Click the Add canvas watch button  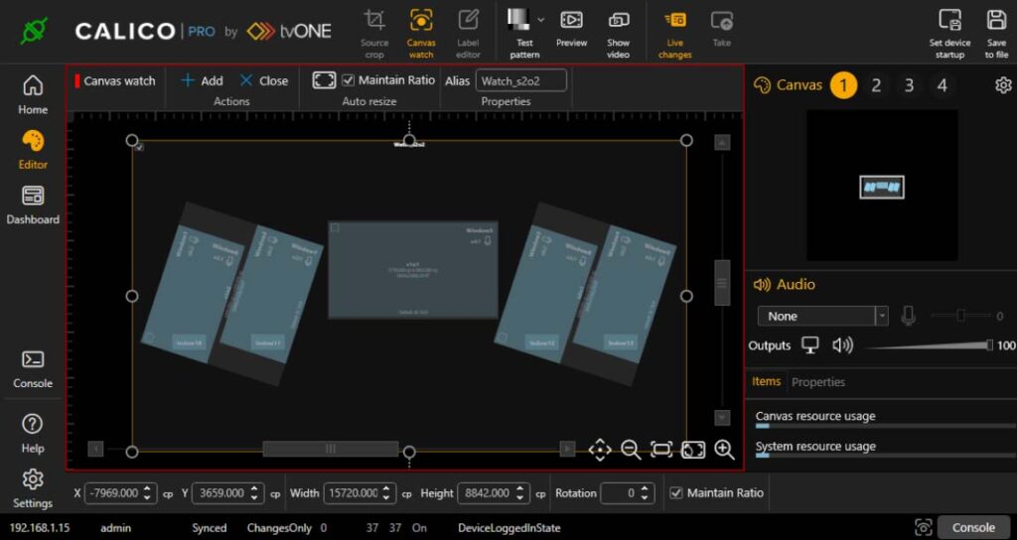pyautogui.click(x=202, y=80)
